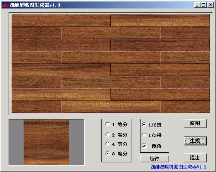216x172 pixels.
Task: Click the red 4D app icon
Action: pos(5,5)
